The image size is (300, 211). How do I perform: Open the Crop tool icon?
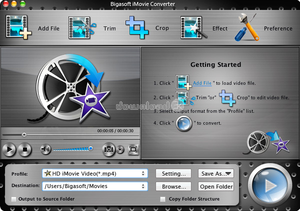137,28
